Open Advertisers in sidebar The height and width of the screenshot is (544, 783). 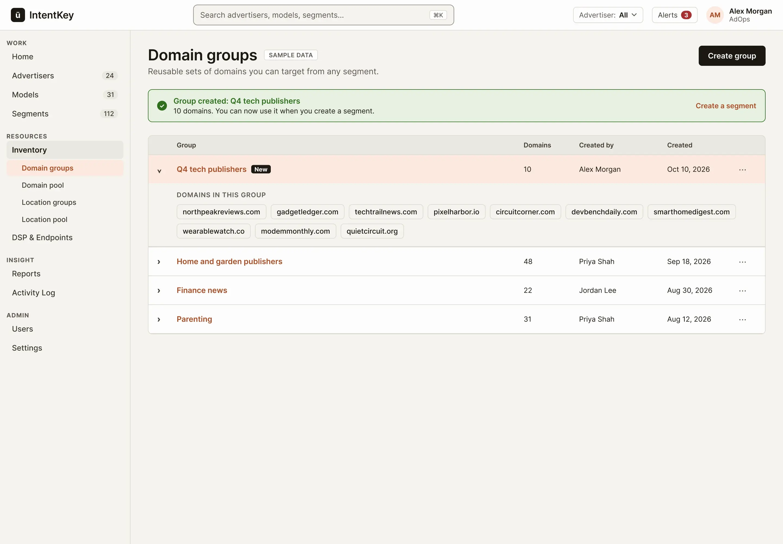coord(65,76)
